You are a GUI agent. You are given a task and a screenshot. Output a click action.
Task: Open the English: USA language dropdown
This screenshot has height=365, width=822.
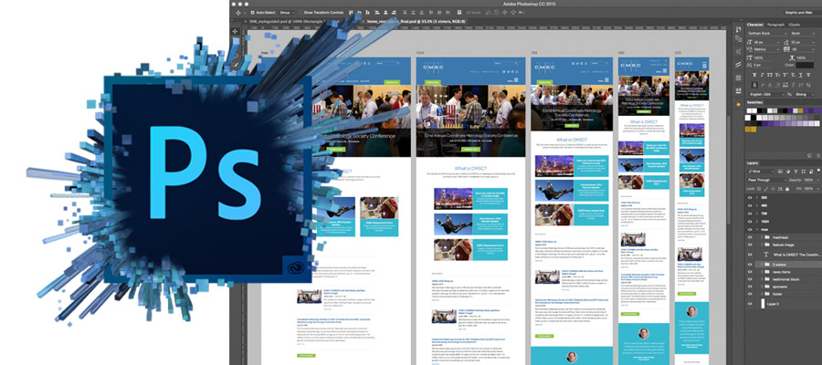coord(767,94)
